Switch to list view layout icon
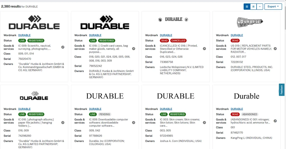Image resolution: width=286 pixels, height=149 pixels. [253, 7]
